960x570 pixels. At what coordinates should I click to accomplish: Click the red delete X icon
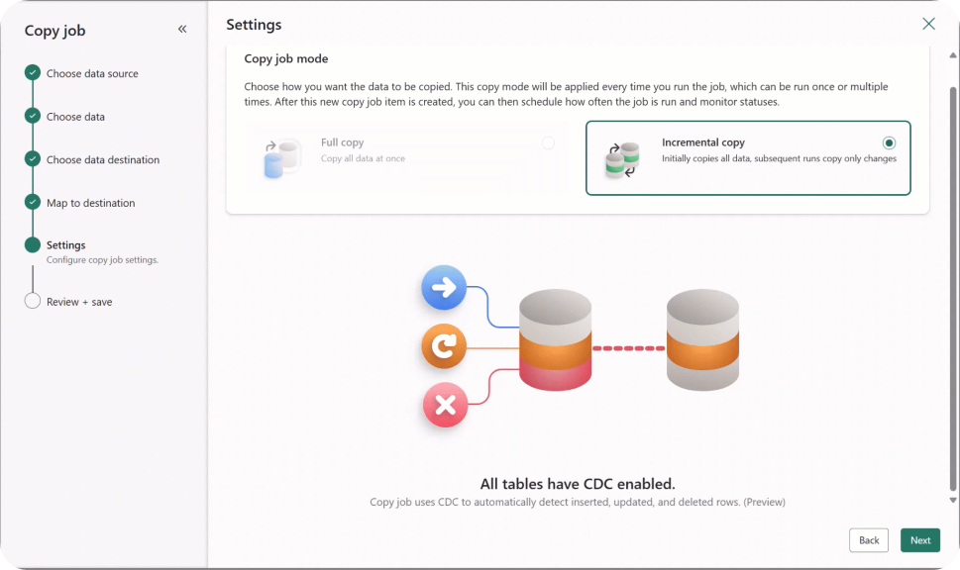443,405
